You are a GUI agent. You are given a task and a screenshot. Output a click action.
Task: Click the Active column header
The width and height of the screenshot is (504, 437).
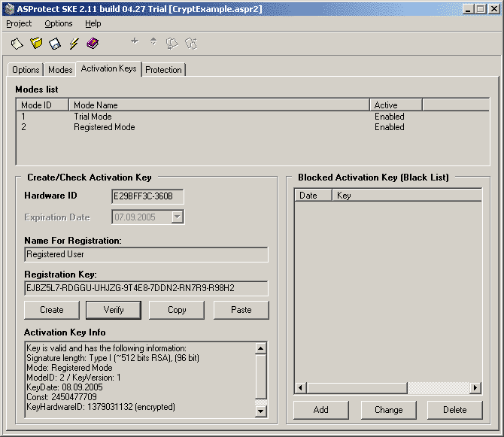click(396, 105)
